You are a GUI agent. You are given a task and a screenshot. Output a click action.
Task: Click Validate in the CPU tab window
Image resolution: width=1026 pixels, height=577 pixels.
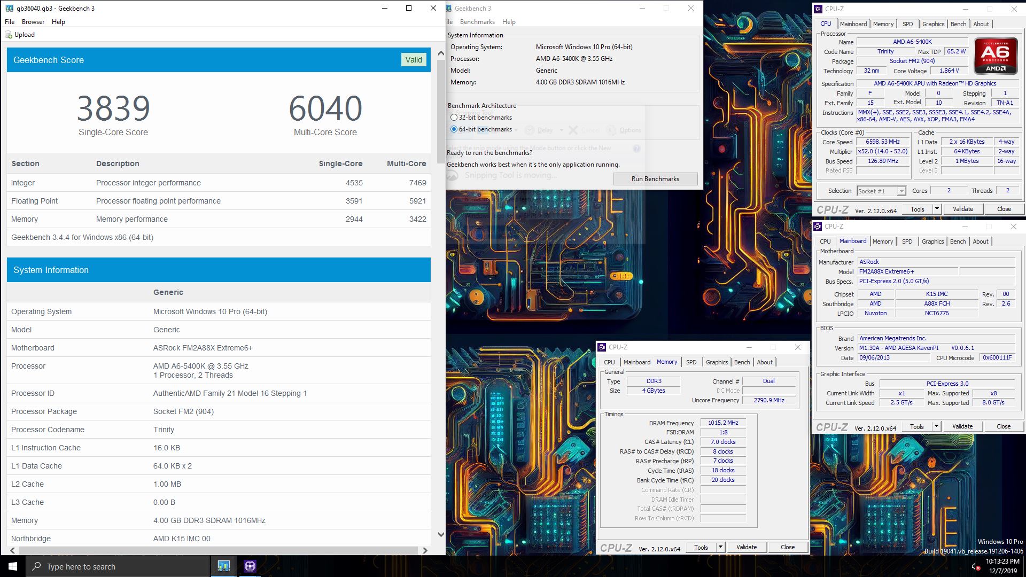point(962,209)
